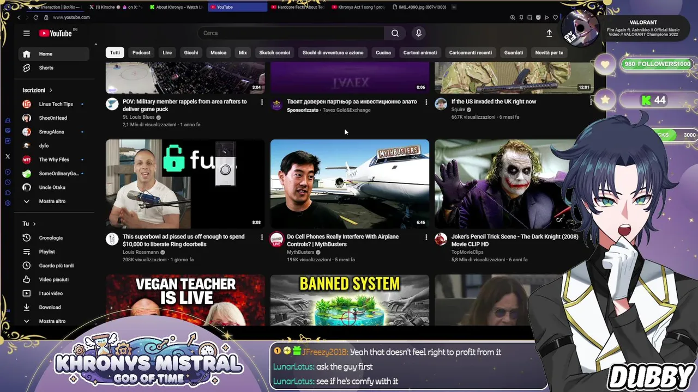This screenshot has height=392, width=698.
Task: Open the MythBusters airplane video thumbnail
Action: 350,184
